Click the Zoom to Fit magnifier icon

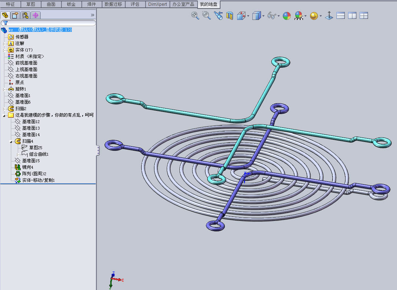click(x=195, y=16)
